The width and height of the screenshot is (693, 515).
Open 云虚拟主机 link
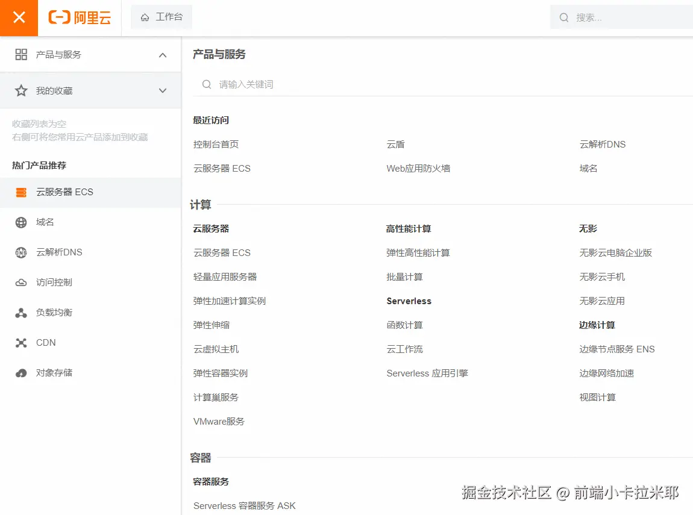[x=216, y=349]
